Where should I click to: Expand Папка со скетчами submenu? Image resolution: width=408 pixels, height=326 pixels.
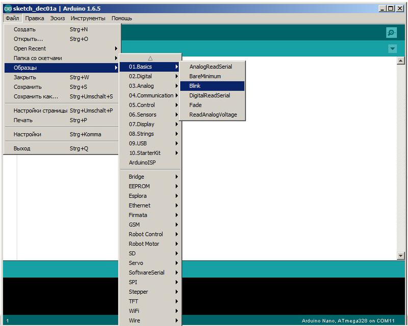[61, 58]
